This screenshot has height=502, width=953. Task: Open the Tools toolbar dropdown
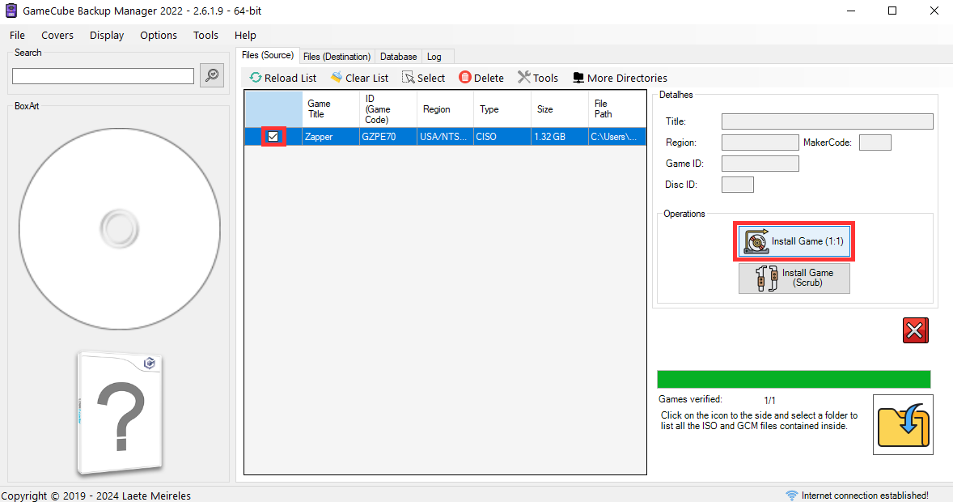point(538,78)
